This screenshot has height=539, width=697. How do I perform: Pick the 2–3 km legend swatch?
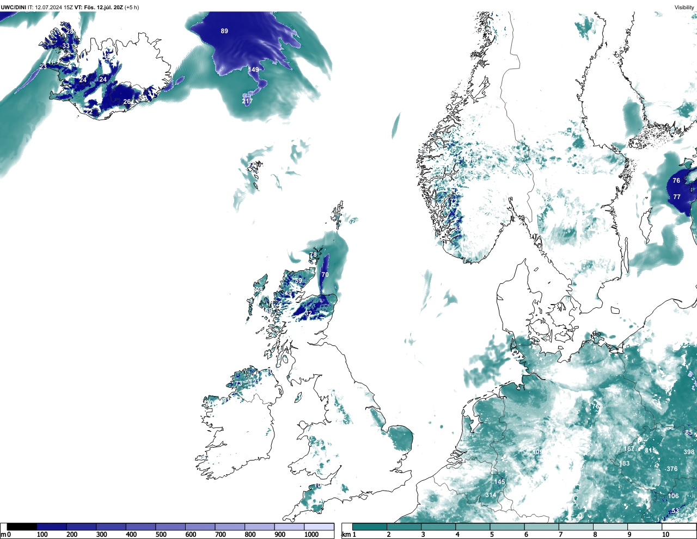[404, 526]
